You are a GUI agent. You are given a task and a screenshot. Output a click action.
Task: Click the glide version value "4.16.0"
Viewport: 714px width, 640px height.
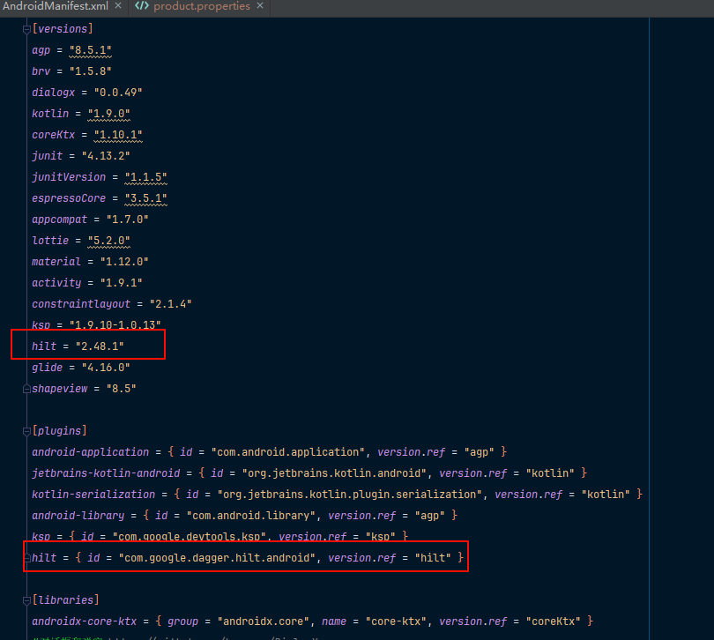tap(106, 367)
